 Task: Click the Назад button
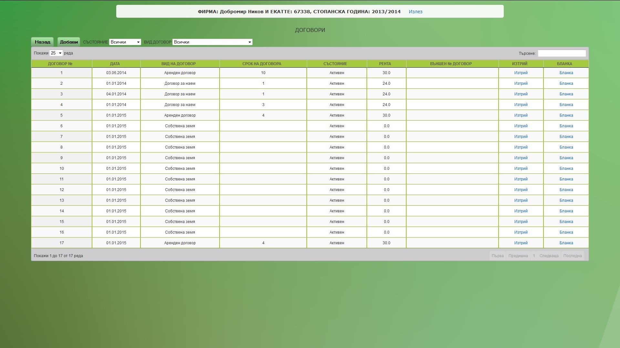click(x=42, y=42)
